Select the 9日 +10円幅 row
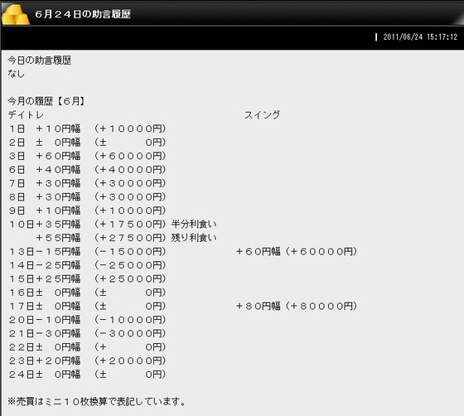The height and width of the screenshot is (416, 464). [x=87, y=210]
